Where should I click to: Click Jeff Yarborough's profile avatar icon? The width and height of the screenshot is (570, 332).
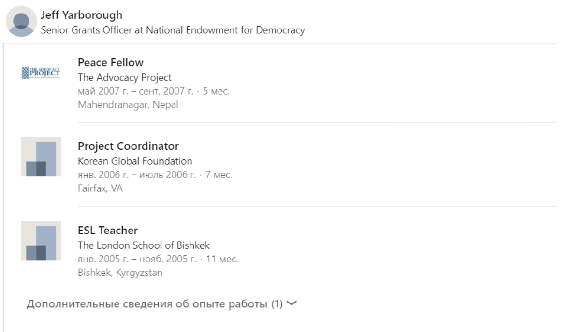pos(21,21)
